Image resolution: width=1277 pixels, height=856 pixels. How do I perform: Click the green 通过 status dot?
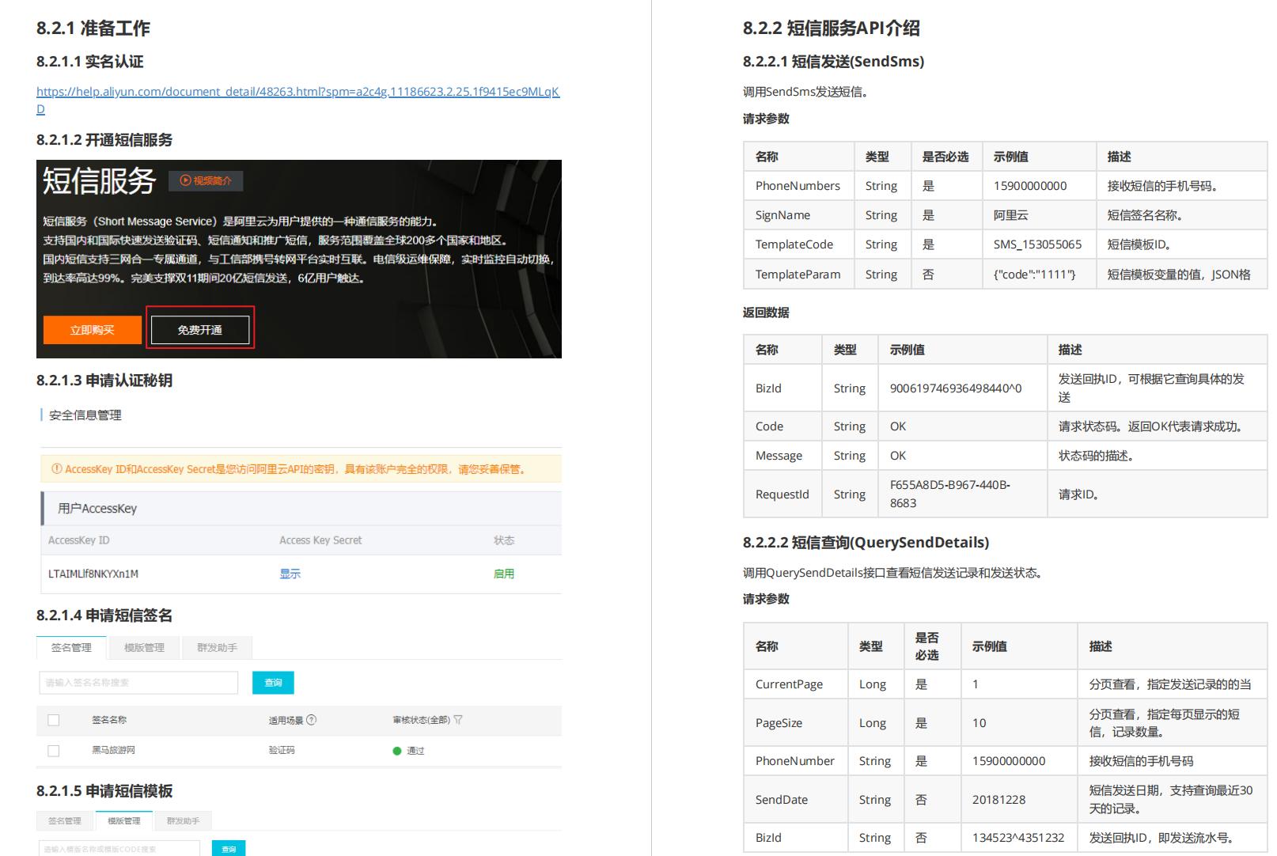click(x=397, y=751)
